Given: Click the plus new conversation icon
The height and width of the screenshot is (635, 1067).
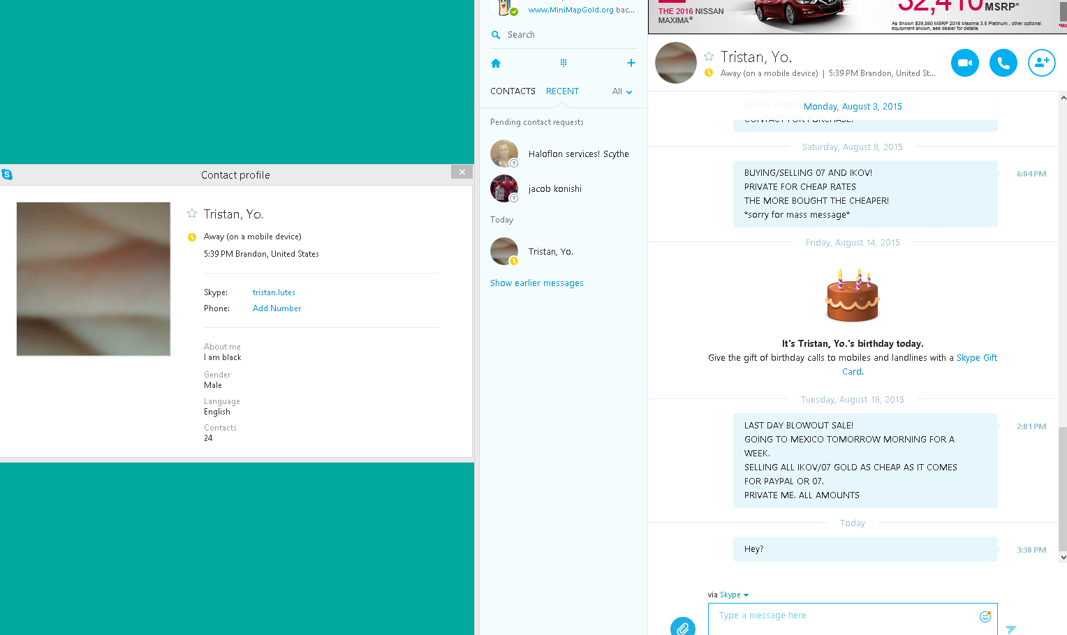Looking at the screenshot, I should pyautogui.click(x=631, y=63).
